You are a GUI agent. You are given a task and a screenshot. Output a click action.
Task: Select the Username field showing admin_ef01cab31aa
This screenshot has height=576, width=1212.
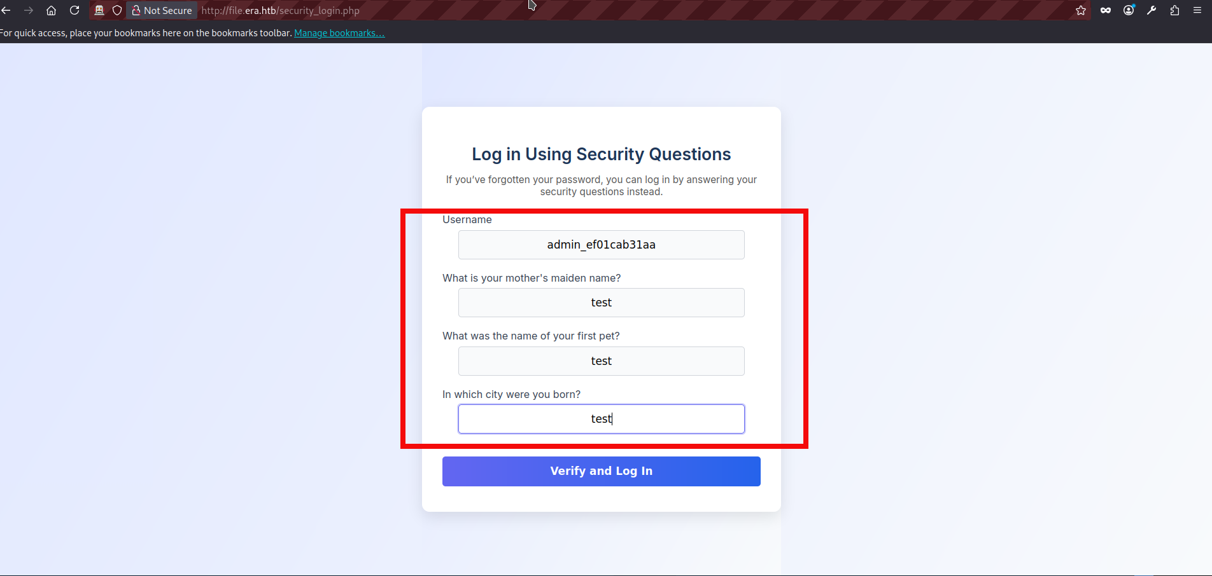coord(601,245)
